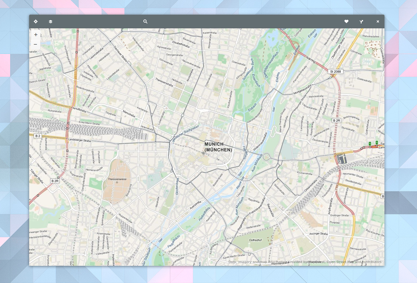Click the Streitfeldstraße label
The height and width of the screenshot is (283, 417).
(x=353, y=182)
